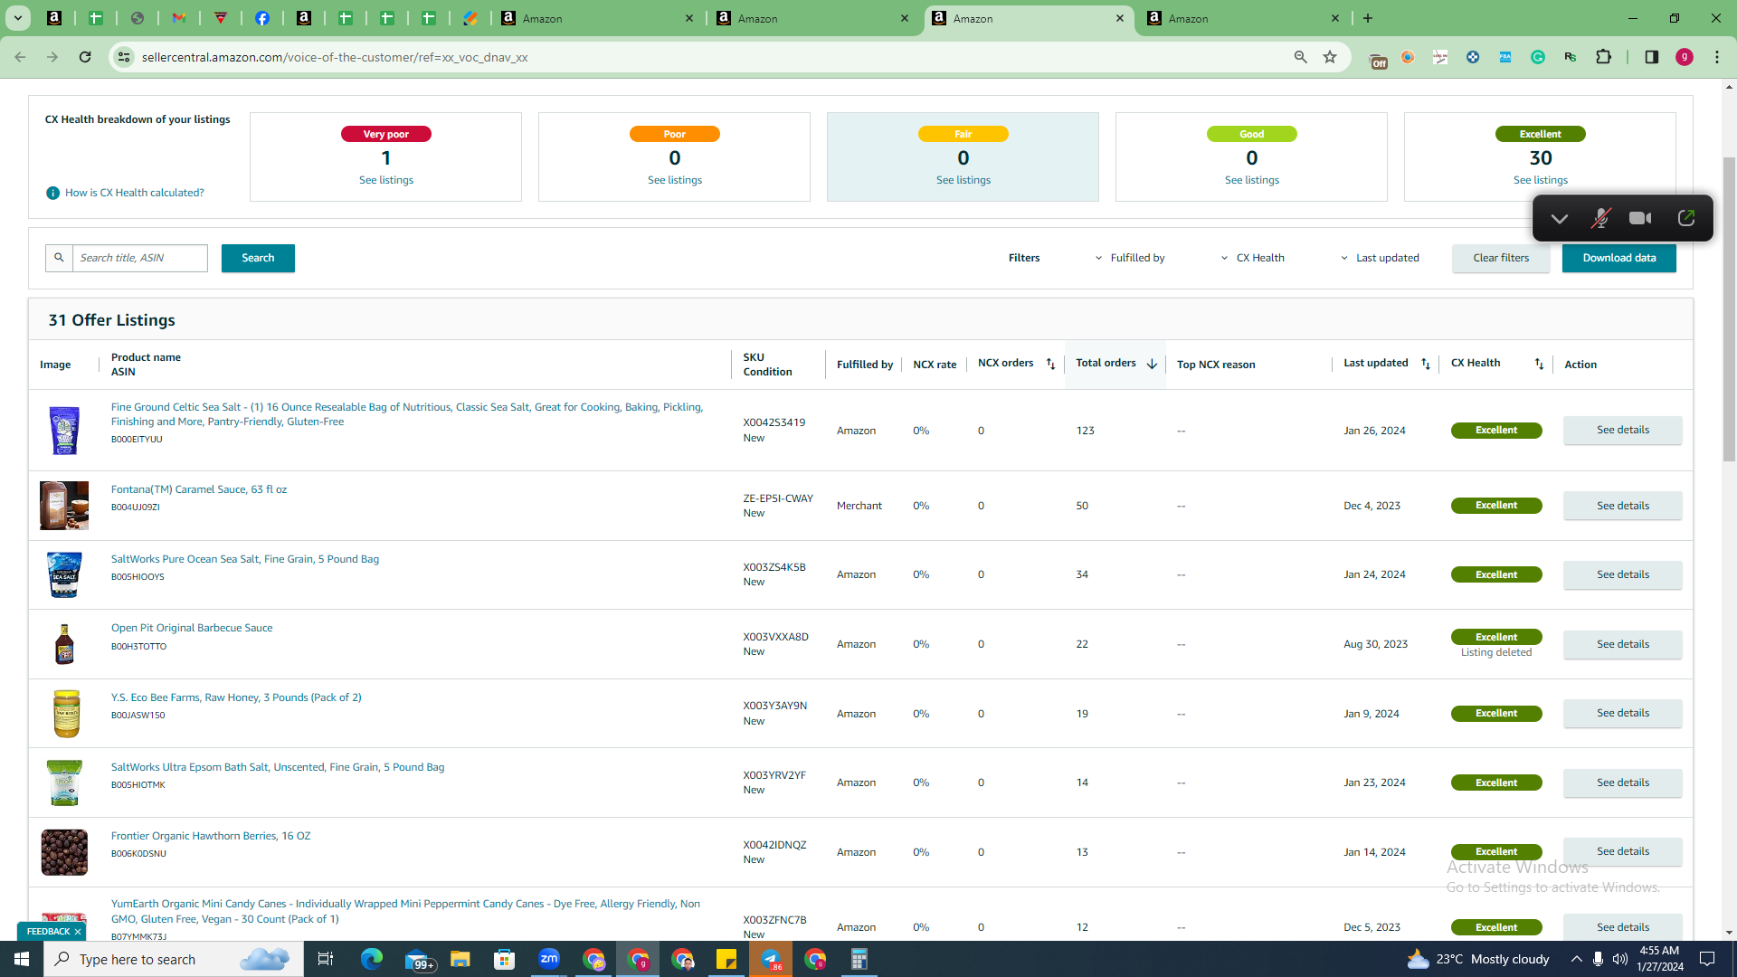The height and width of the screenshot is (977, 1737).
Task: Open the Chrome extensions puzzle icon
Action: coord(1603,57)
